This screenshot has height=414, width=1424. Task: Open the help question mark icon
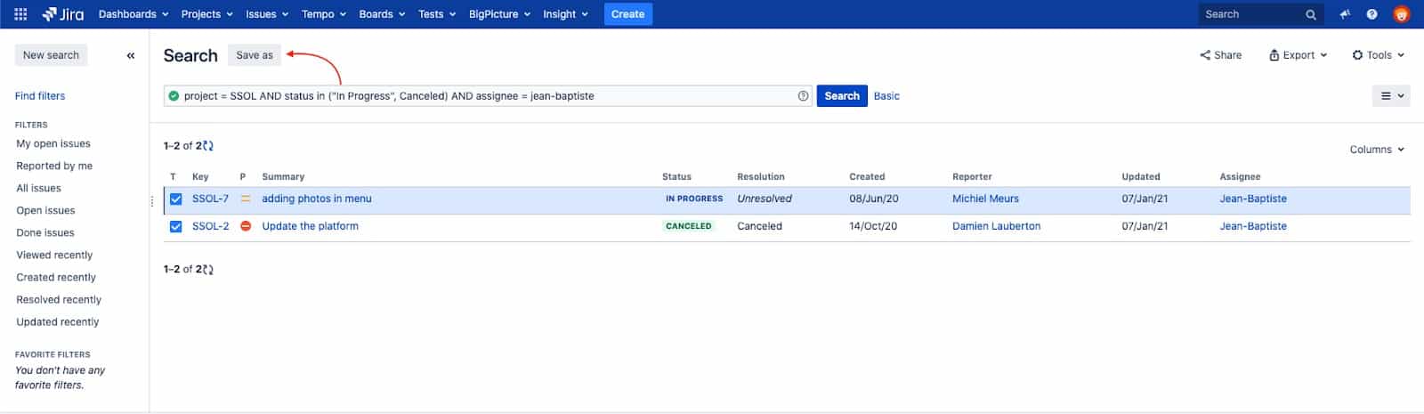tap(1372, 14)
